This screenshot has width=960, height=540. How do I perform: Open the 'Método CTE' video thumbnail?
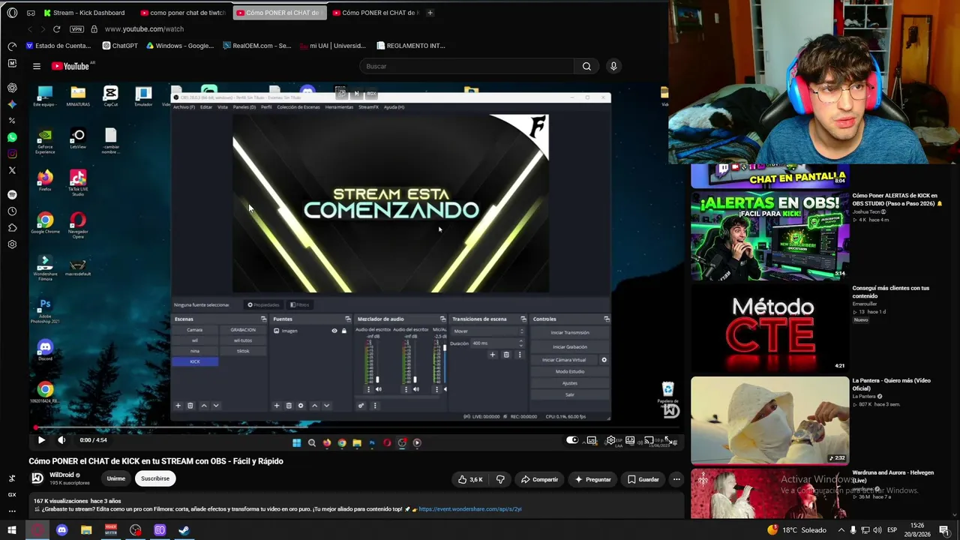coord(770,328)
